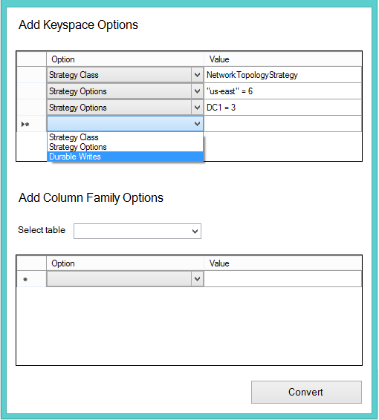The width and height of the screenshot is (379, 420).
Task: Edit the "us-east" = 6 value cell
Action: point(282,91)
